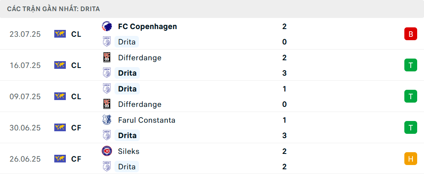The image size is (424, 174).
Task: Open match row dated 09.07.25
Action: (212, 96)
